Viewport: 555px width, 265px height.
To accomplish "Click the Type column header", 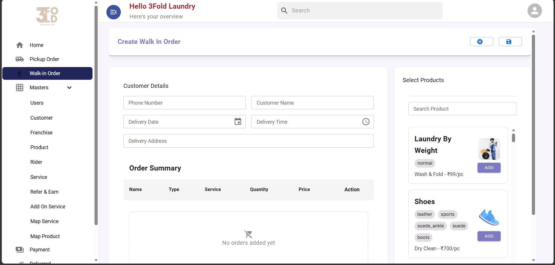I will (174, 190).
